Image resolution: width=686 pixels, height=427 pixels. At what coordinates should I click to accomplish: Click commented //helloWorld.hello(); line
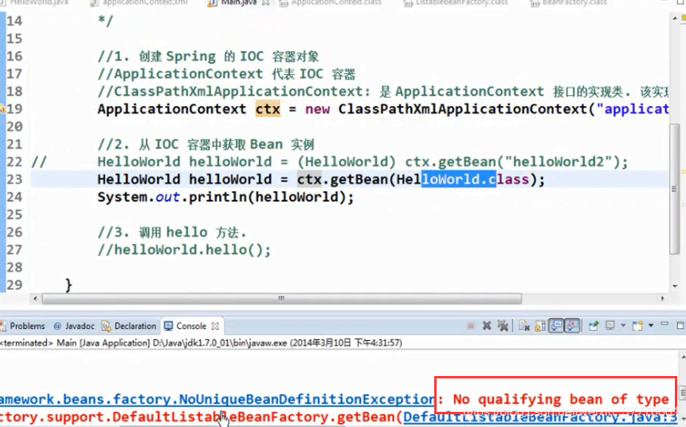184,250
